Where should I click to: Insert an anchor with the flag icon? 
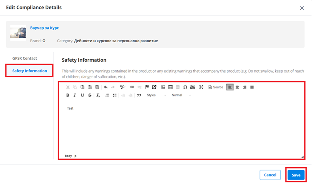[147, 87]
